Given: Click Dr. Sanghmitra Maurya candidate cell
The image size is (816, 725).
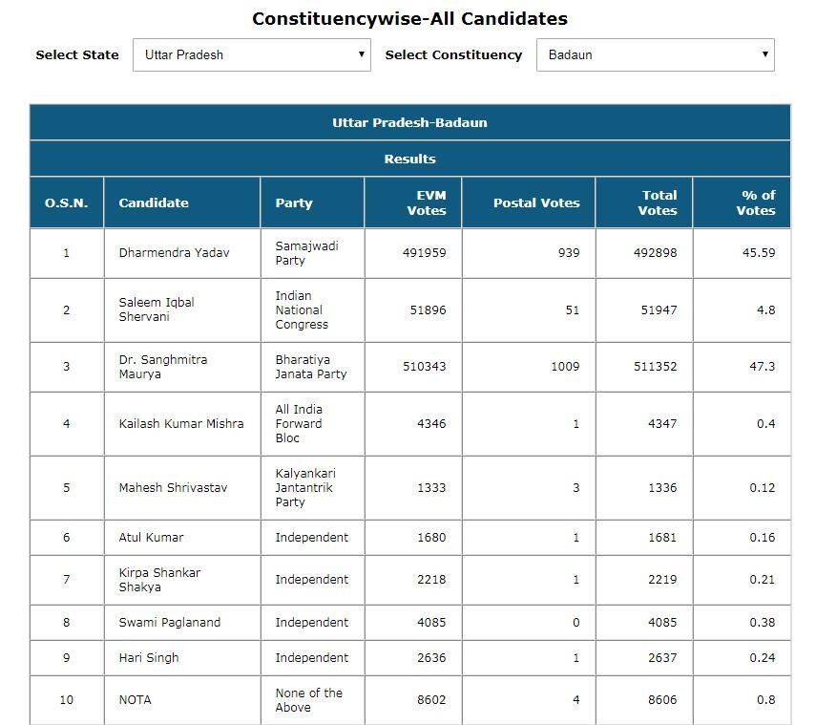Looking at the screenshot, I should click(x=163, y=367).
